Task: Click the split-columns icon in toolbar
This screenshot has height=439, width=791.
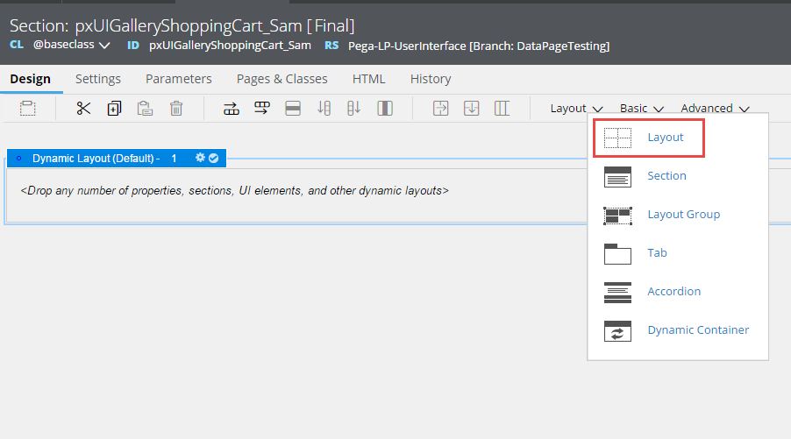Action: coord(384,109)
